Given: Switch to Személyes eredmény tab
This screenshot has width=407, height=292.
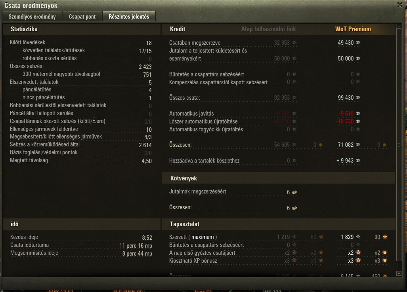Looking at the screenshot, I should 32,17.
